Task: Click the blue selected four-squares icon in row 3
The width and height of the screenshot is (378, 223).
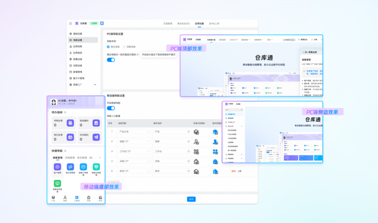Action: [215, 152]
